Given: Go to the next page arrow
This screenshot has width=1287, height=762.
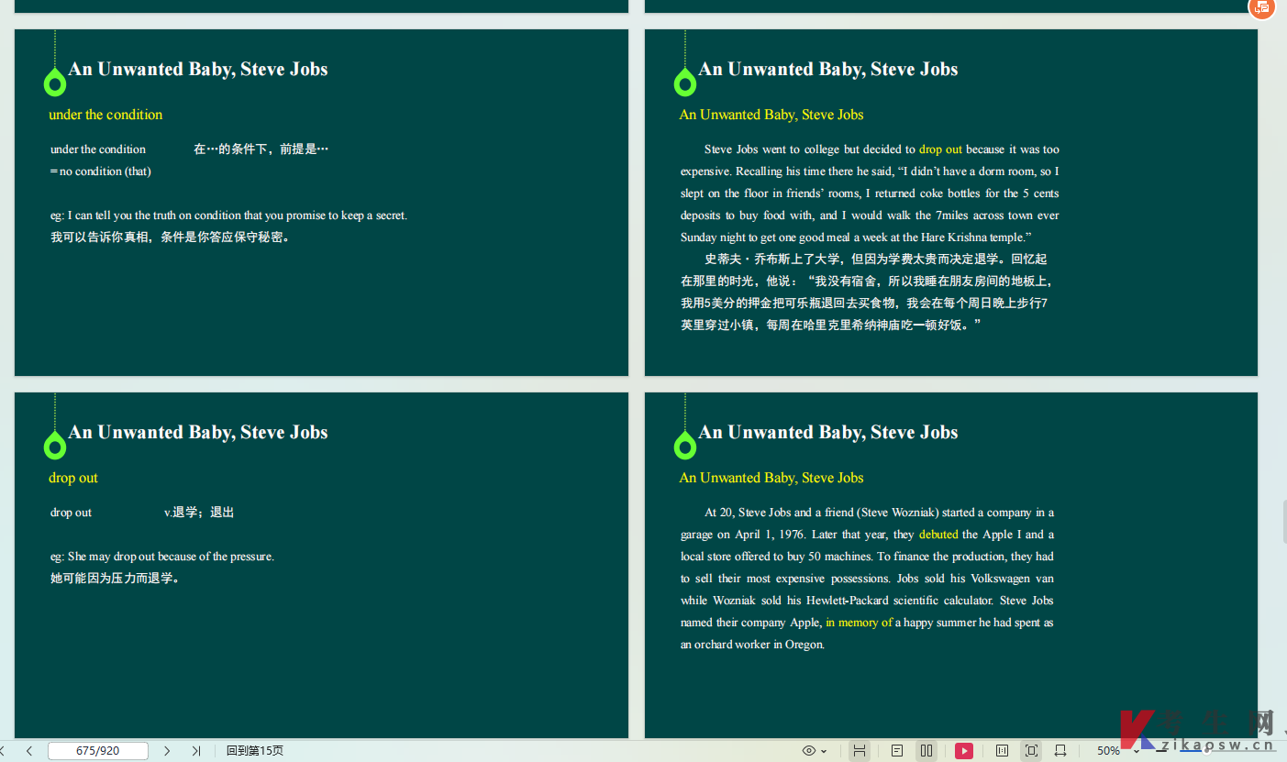Looking at the screenshot, I should pos(167,751).
